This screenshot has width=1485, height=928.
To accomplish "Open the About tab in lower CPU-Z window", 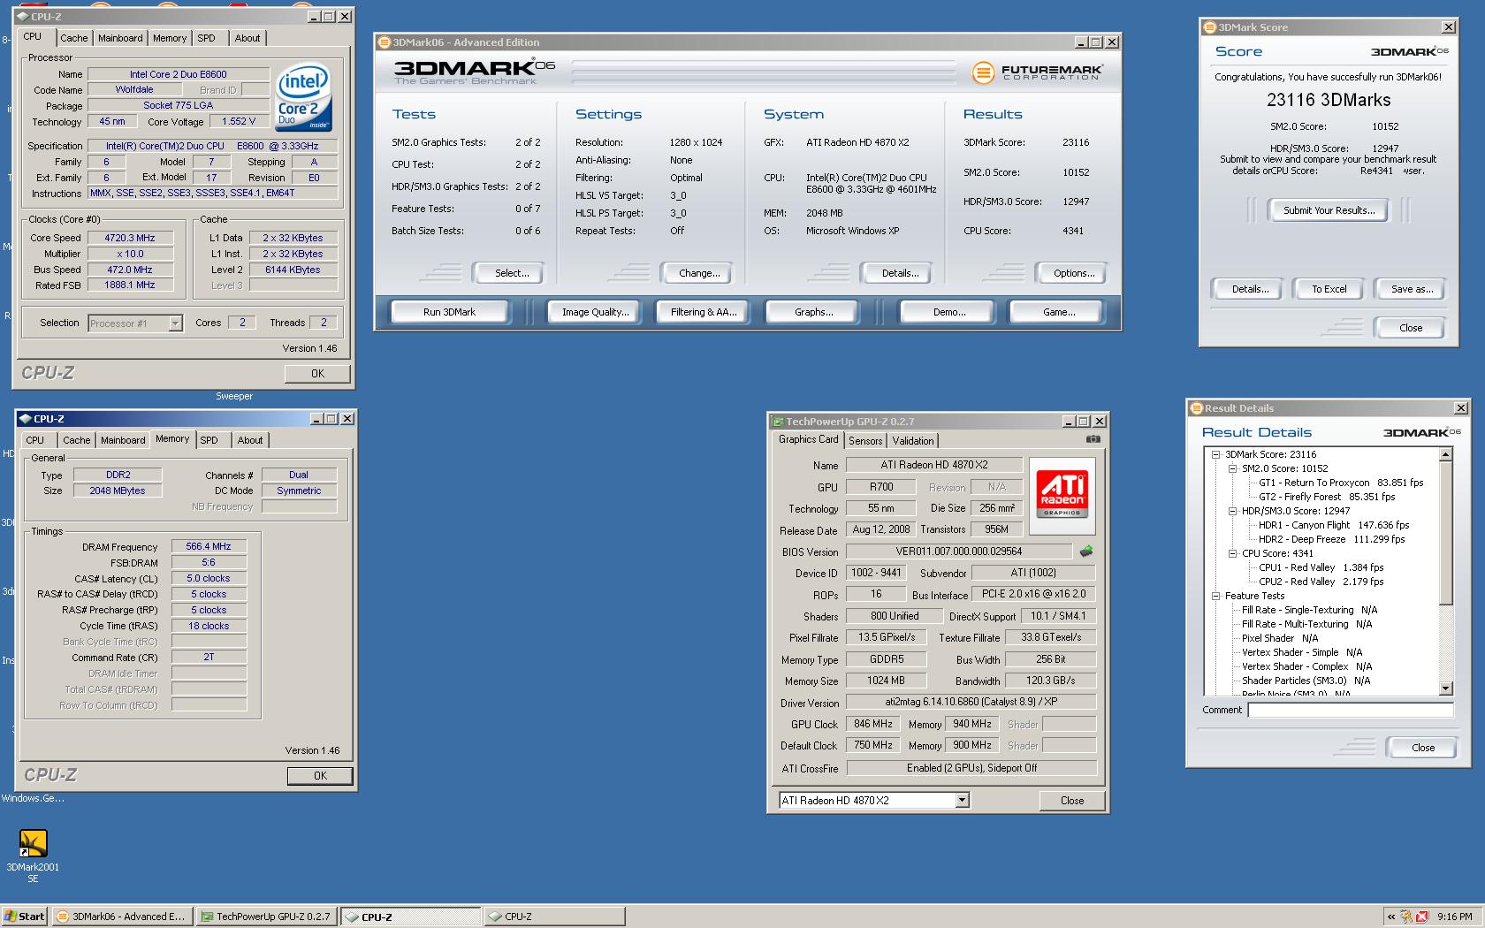I will 250,440.
